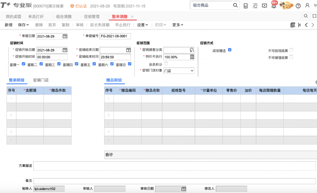Click the 零售价 column header
Image resolution: width=317 pixels, height=193 pixels.
[231, 90]
